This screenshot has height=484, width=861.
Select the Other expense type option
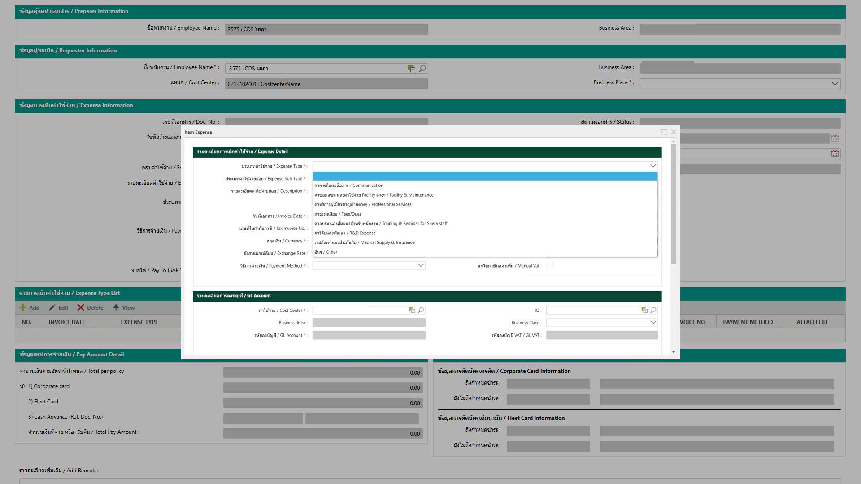(x=326, y=252)
